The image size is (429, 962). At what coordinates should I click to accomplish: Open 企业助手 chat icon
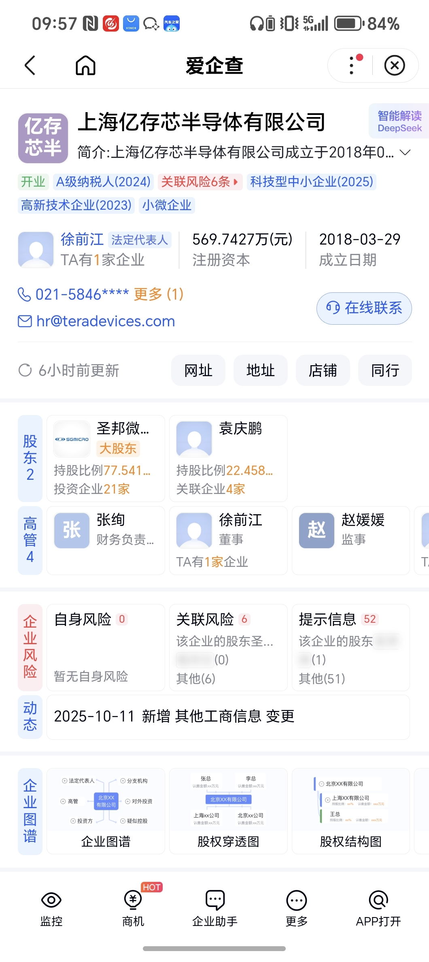[215, 900]
